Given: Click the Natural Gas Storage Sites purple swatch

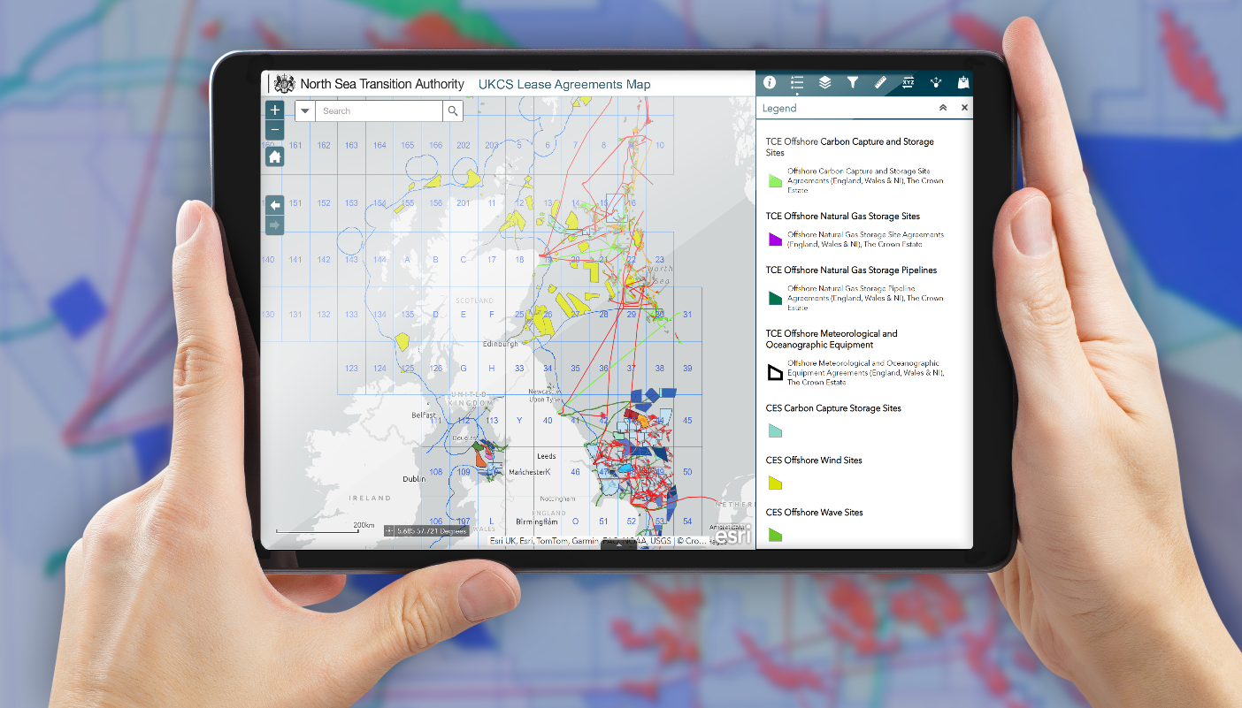Looking at the screenshot, I should pyautogui.click(x=775, y=239).
